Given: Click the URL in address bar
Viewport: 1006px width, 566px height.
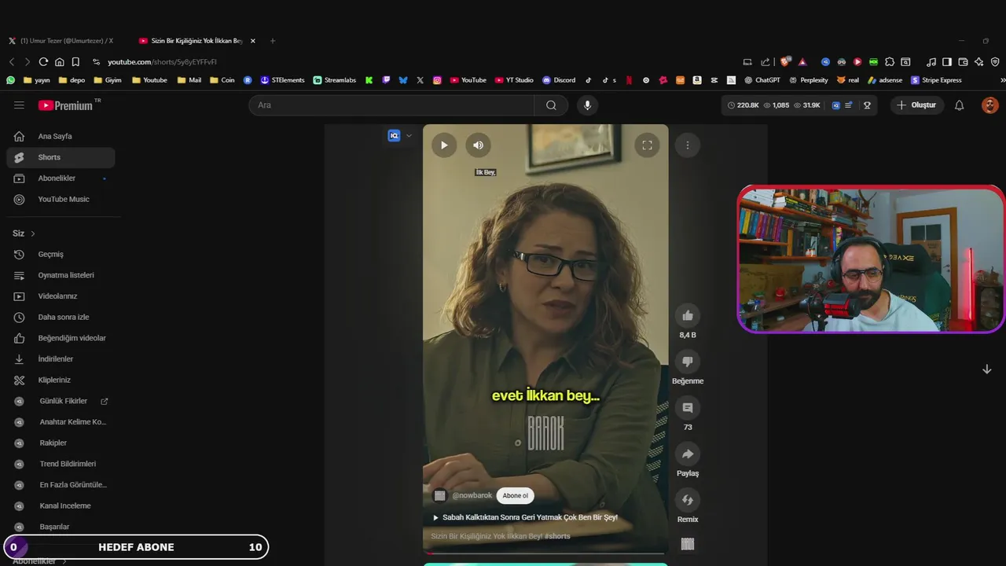Looking at the screenshot, I should (x=162, y=62).
